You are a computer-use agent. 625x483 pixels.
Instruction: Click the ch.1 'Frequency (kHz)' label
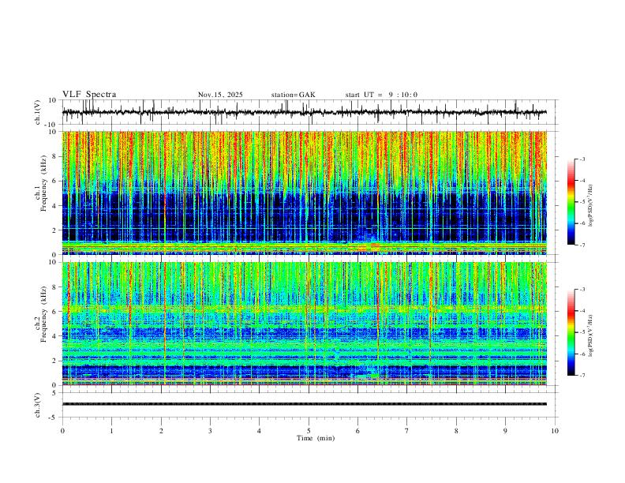pyautogui.click(x=44, y=183)
